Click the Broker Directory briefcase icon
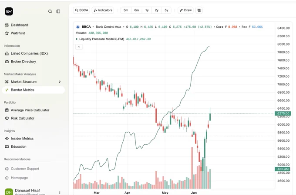The height and width of the screenshot is (195, 296). [x=7, y=62]
